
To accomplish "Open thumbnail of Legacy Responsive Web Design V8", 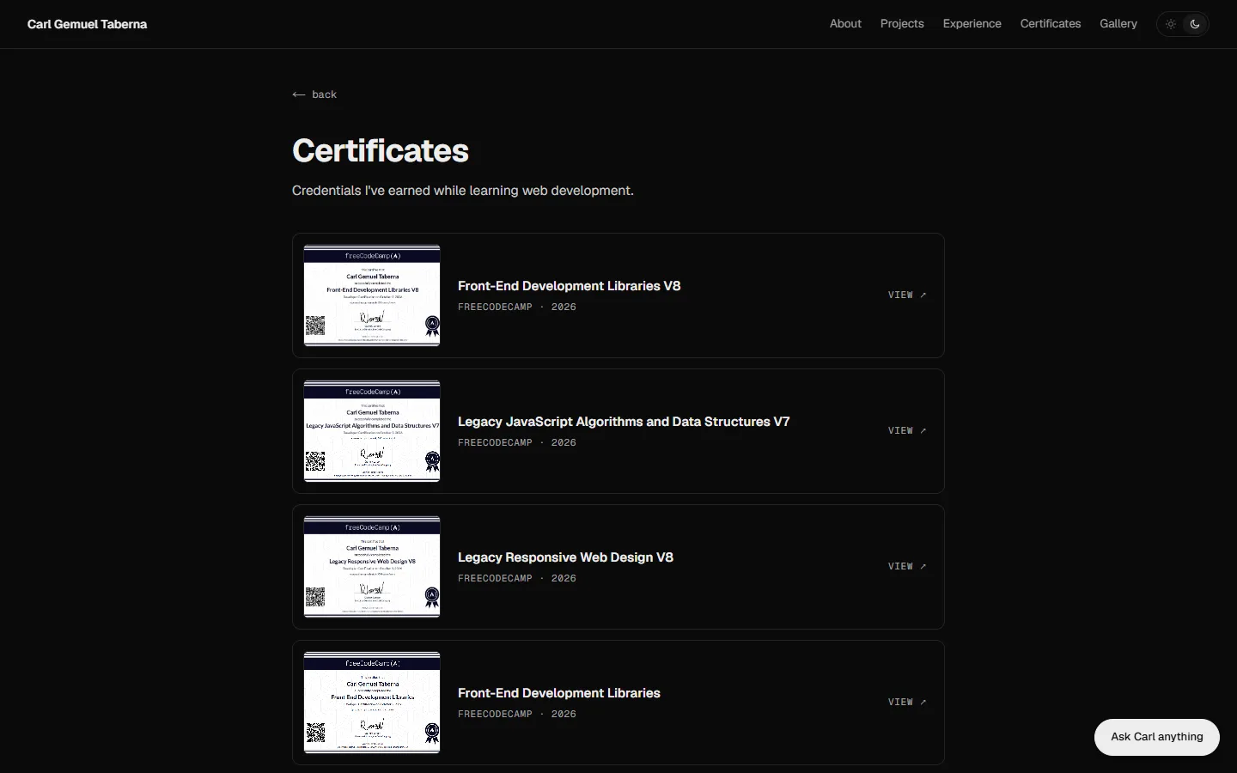I will coord(372,567).
